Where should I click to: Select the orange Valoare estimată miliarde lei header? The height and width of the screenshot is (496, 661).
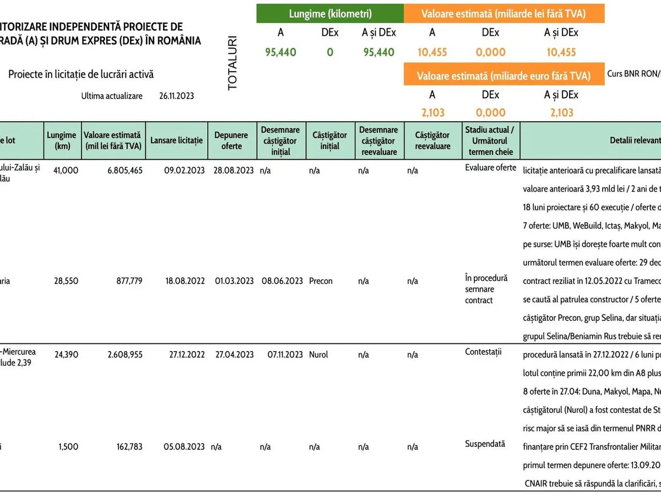pos(503,14)
